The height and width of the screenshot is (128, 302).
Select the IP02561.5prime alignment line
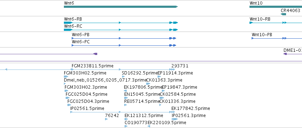click(x=123, y=112)
